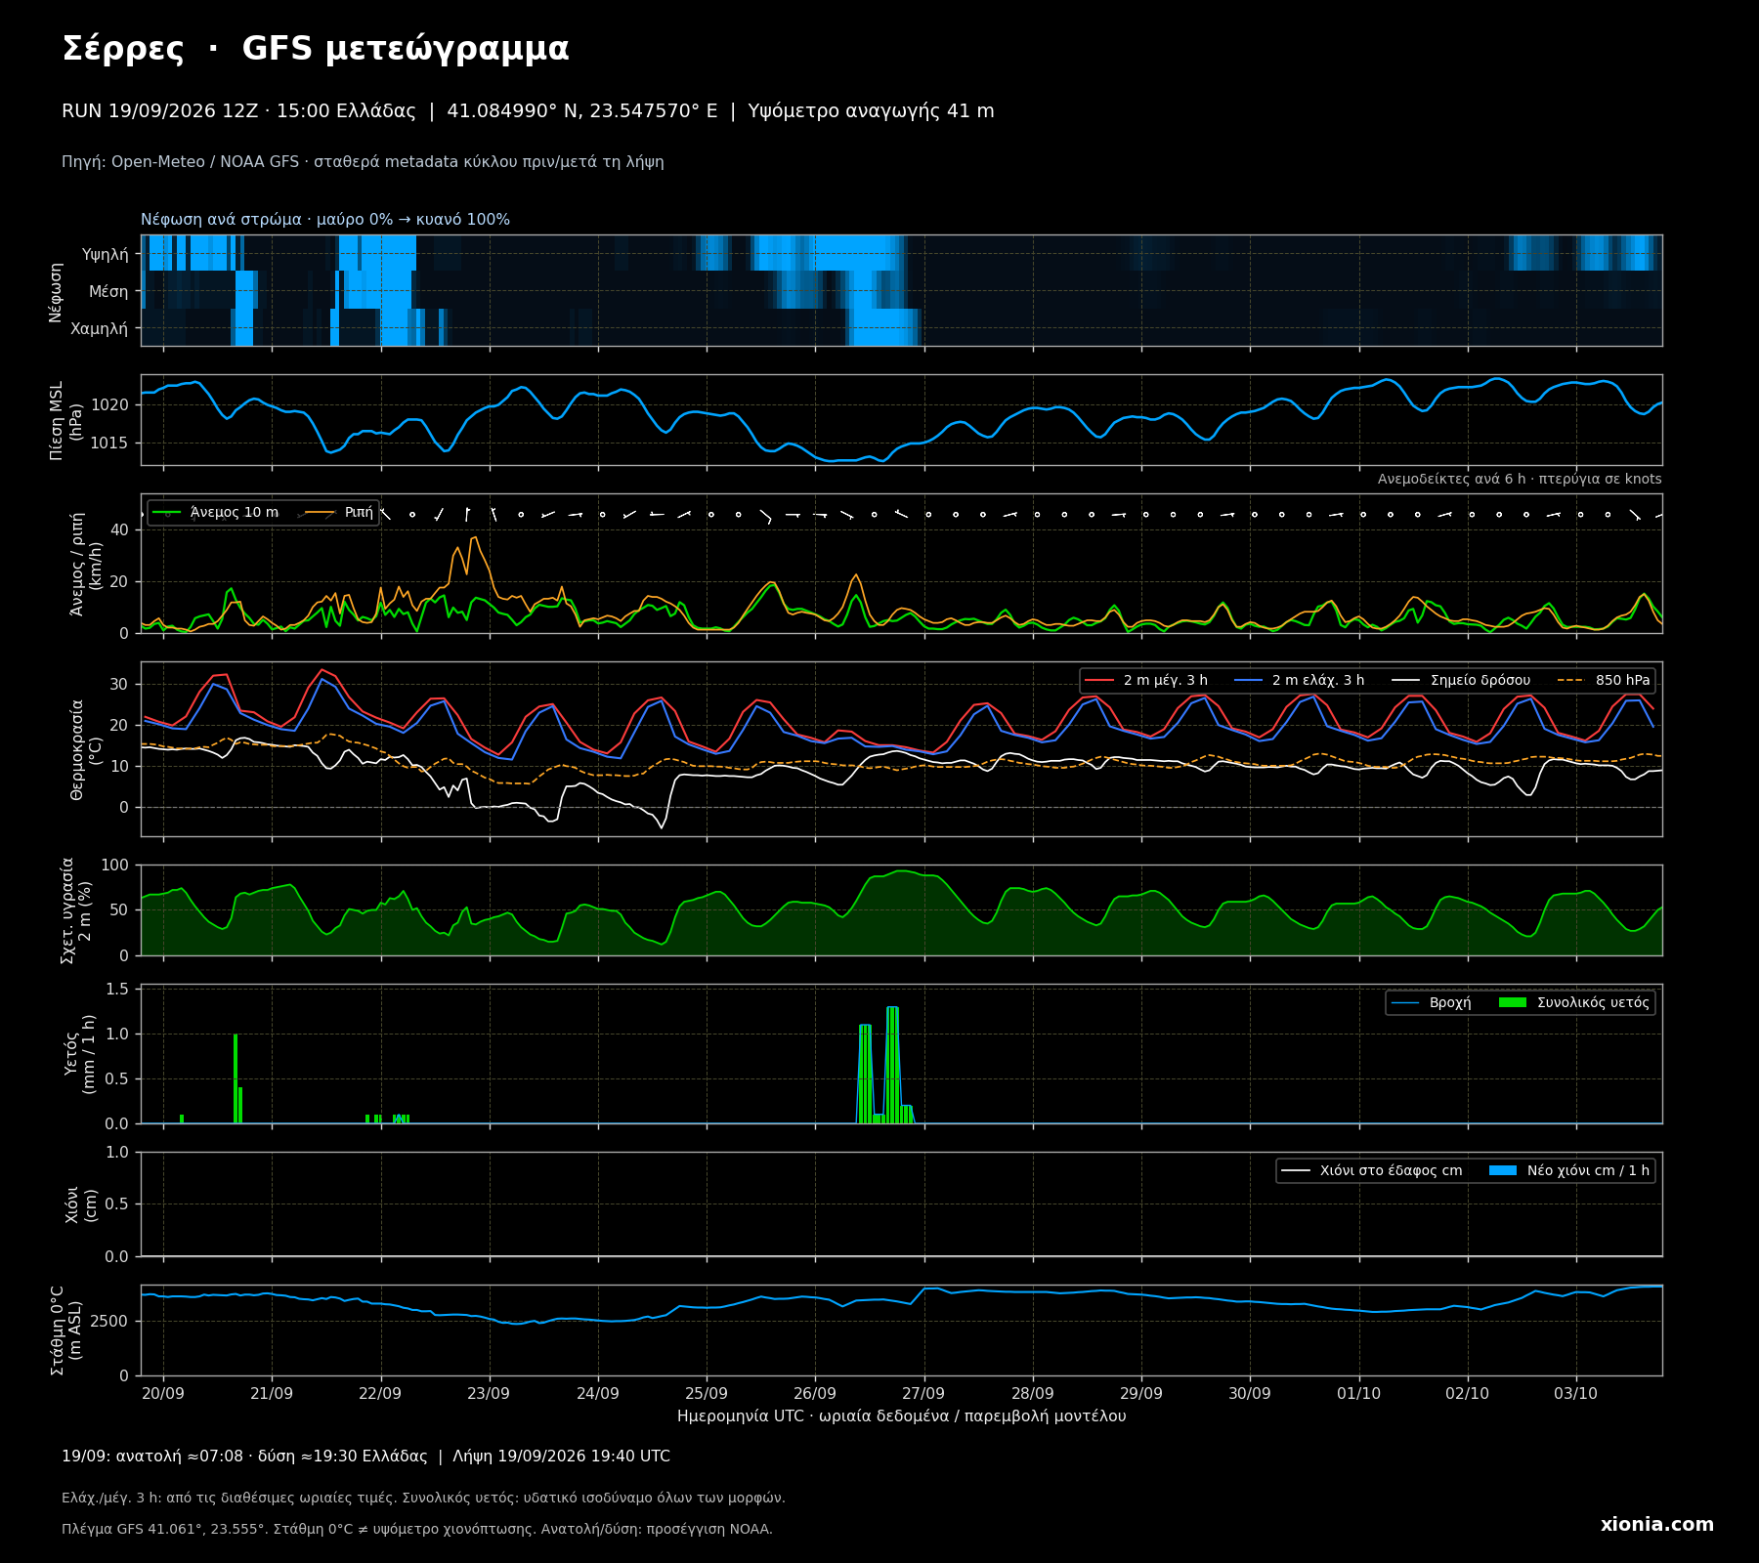1759x1563 pixels.
Task: Click the green Άνεμος 10 m legend line
Action: [167, 513]
